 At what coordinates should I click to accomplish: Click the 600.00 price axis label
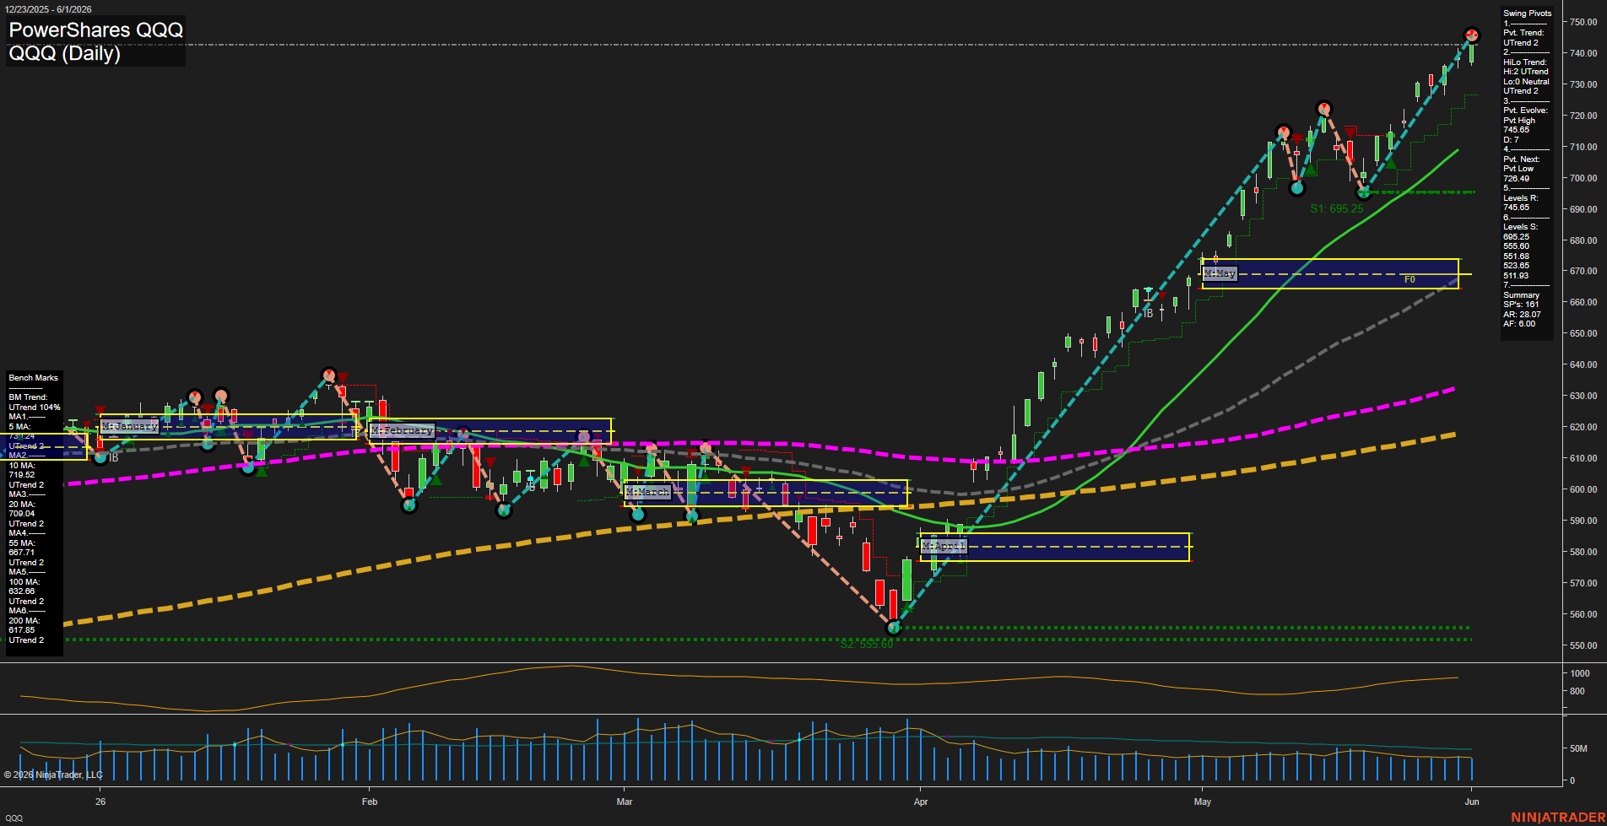pos(1583,489)
